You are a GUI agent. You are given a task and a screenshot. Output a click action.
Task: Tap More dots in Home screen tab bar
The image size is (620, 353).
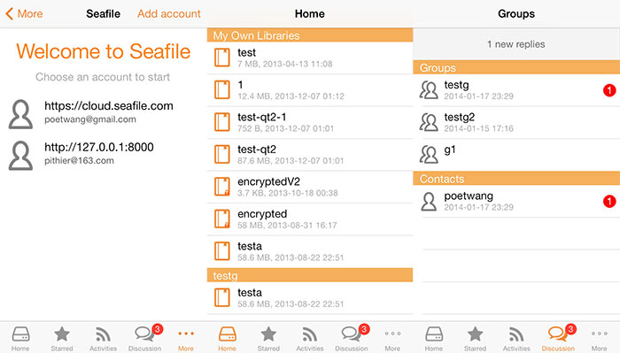click(392, 334)
